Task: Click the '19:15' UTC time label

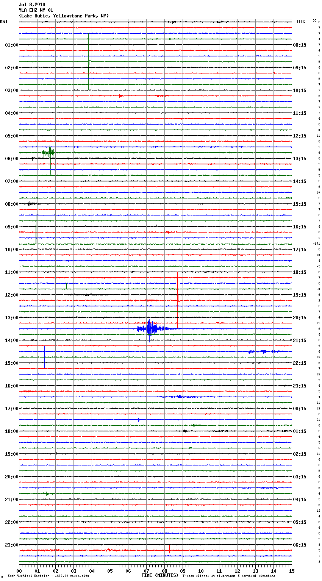Action: (300, 295)
